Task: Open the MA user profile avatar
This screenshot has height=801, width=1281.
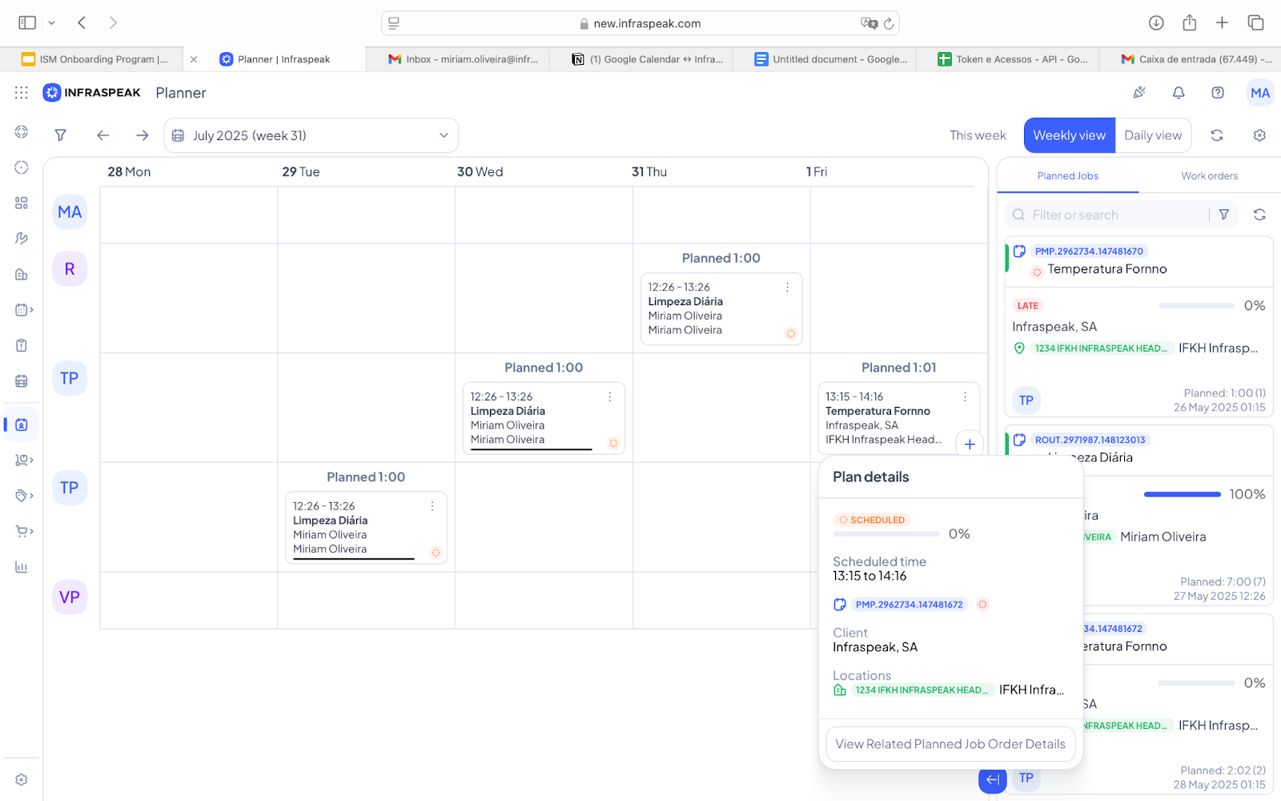Action: tap(1260, 93)
